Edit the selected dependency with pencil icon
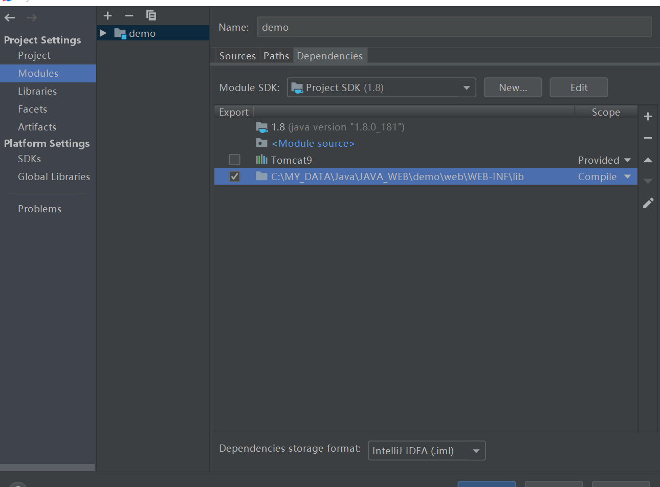 648,203
